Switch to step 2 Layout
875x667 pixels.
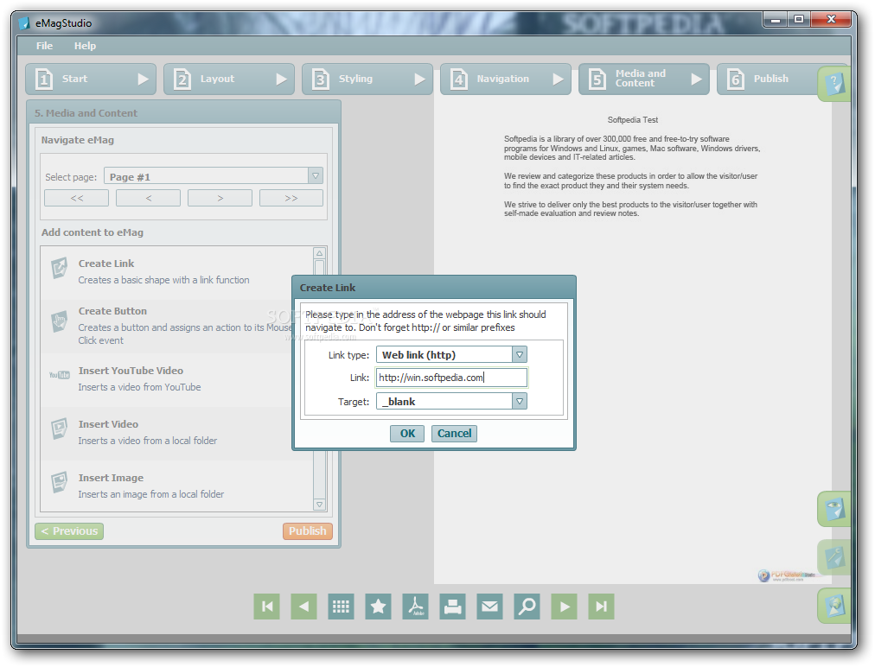point(229,79)
